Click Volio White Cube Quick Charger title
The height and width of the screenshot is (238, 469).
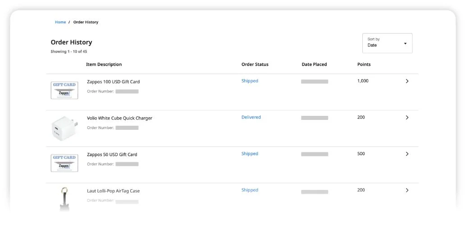(x=119, y=118)
